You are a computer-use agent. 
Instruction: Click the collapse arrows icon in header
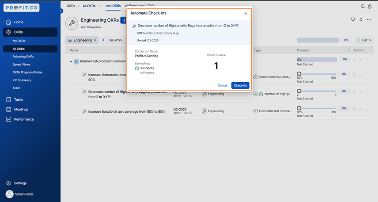[361, 19]
